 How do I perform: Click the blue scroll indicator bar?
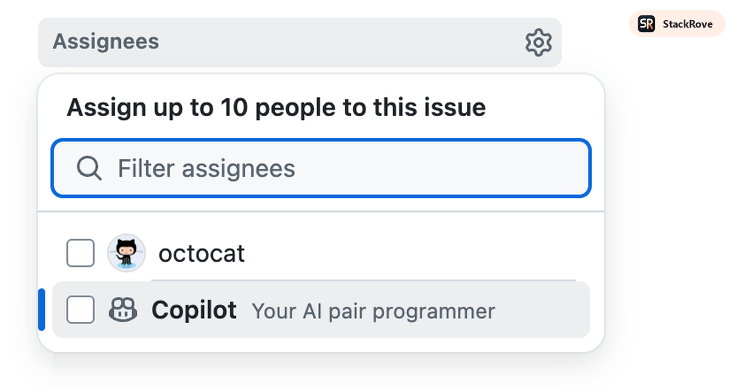click(43, 309)
